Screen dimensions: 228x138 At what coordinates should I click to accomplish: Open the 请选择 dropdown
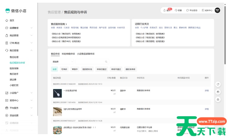pos(62,62)
